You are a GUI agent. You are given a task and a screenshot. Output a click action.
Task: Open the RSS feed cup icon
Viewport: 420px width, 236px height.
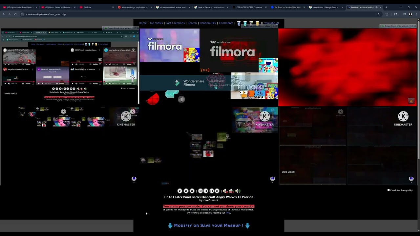pos(257,23)
